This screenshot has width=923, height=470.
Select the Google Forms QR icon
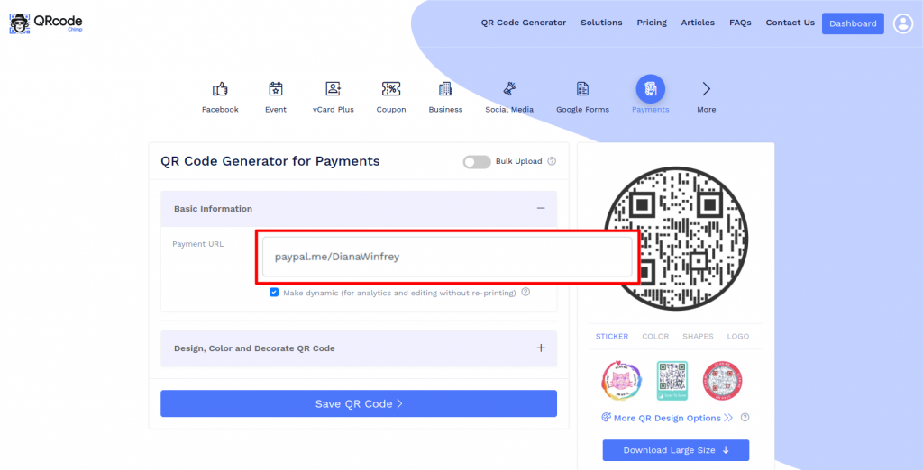[x=583, y=89]
